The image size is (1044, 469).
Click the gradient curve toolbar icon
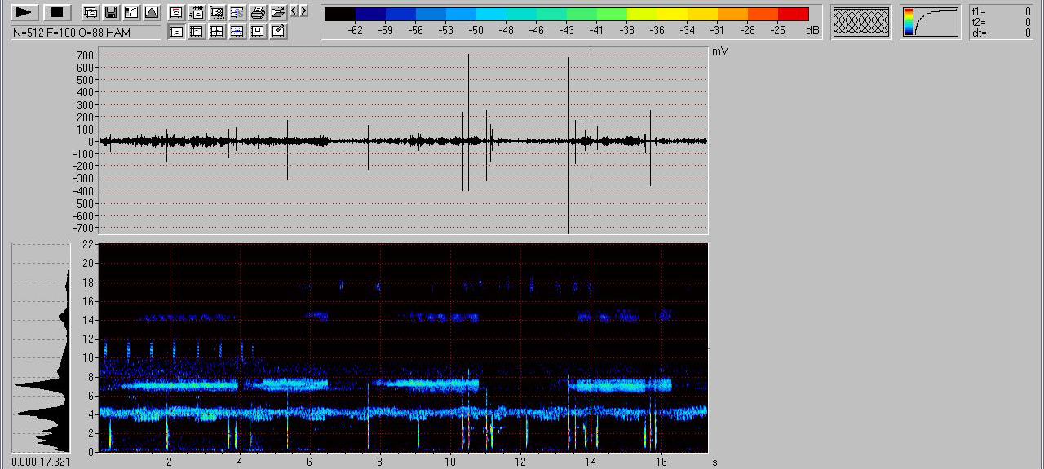pos(130,12)
